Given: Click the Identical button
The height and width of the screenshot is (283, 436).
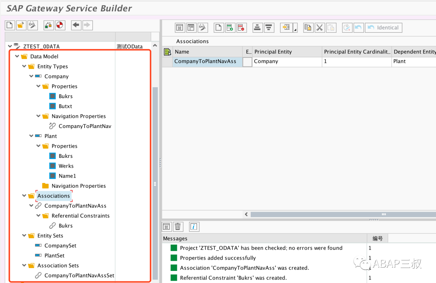Looking at the screenshot, I should [384, 27].
